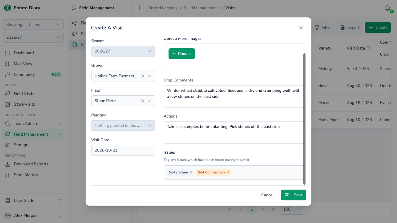Toggle sidebar panel icon in breadcrumb bar
This screenshot has height=223, width=397.
140,8
